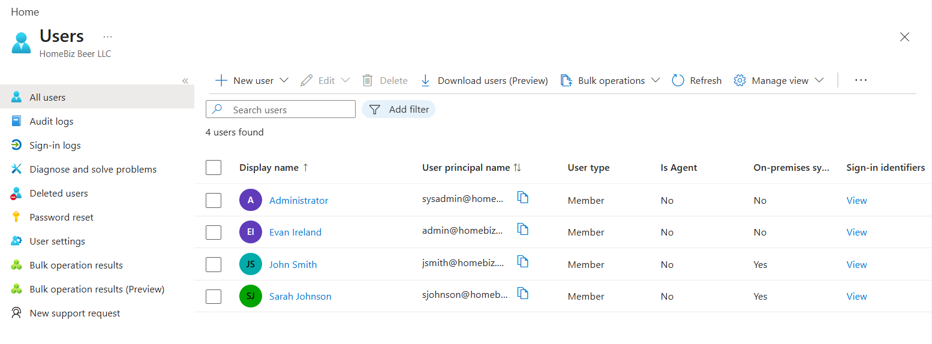The height and width of the screenshot is (344, 932).
Task: Open All users in sidebar
Action: tap(97, 97)
